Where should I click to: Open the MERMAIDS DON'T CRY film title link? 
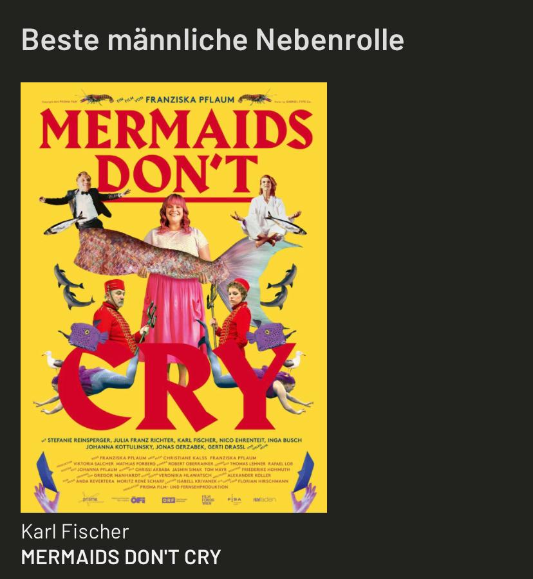pyautogui.click(x=121, y=557)
